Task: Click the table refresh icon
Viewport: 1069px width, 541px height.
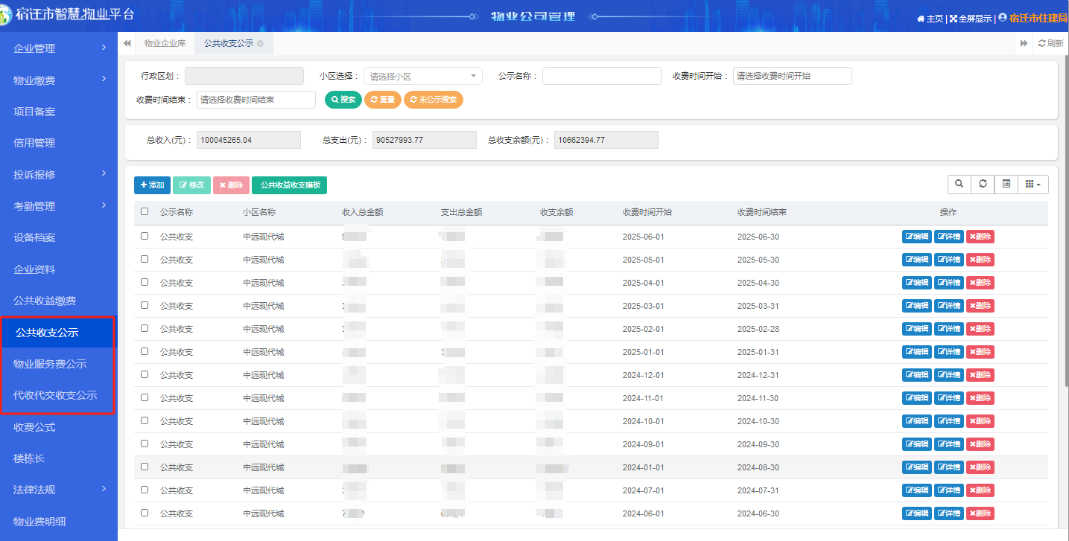Action: [x=983, y=184]
